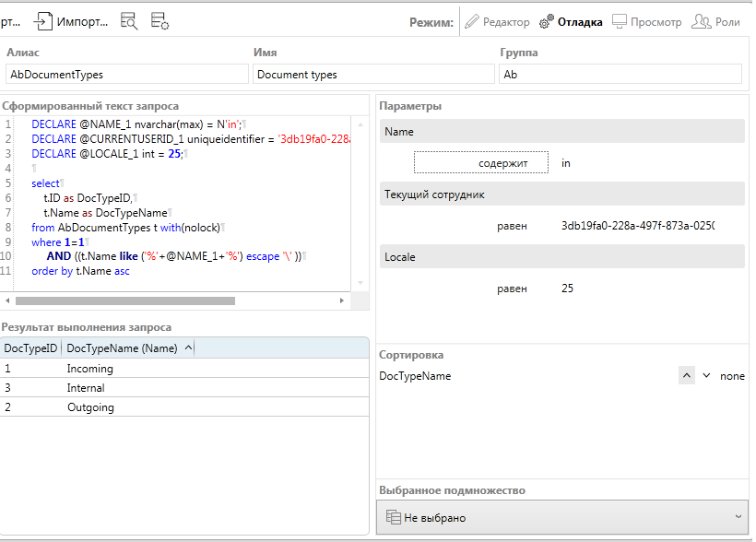Select the Incoming result row
This screenshot has width=756, height=542.
click(x=89, y=369)
